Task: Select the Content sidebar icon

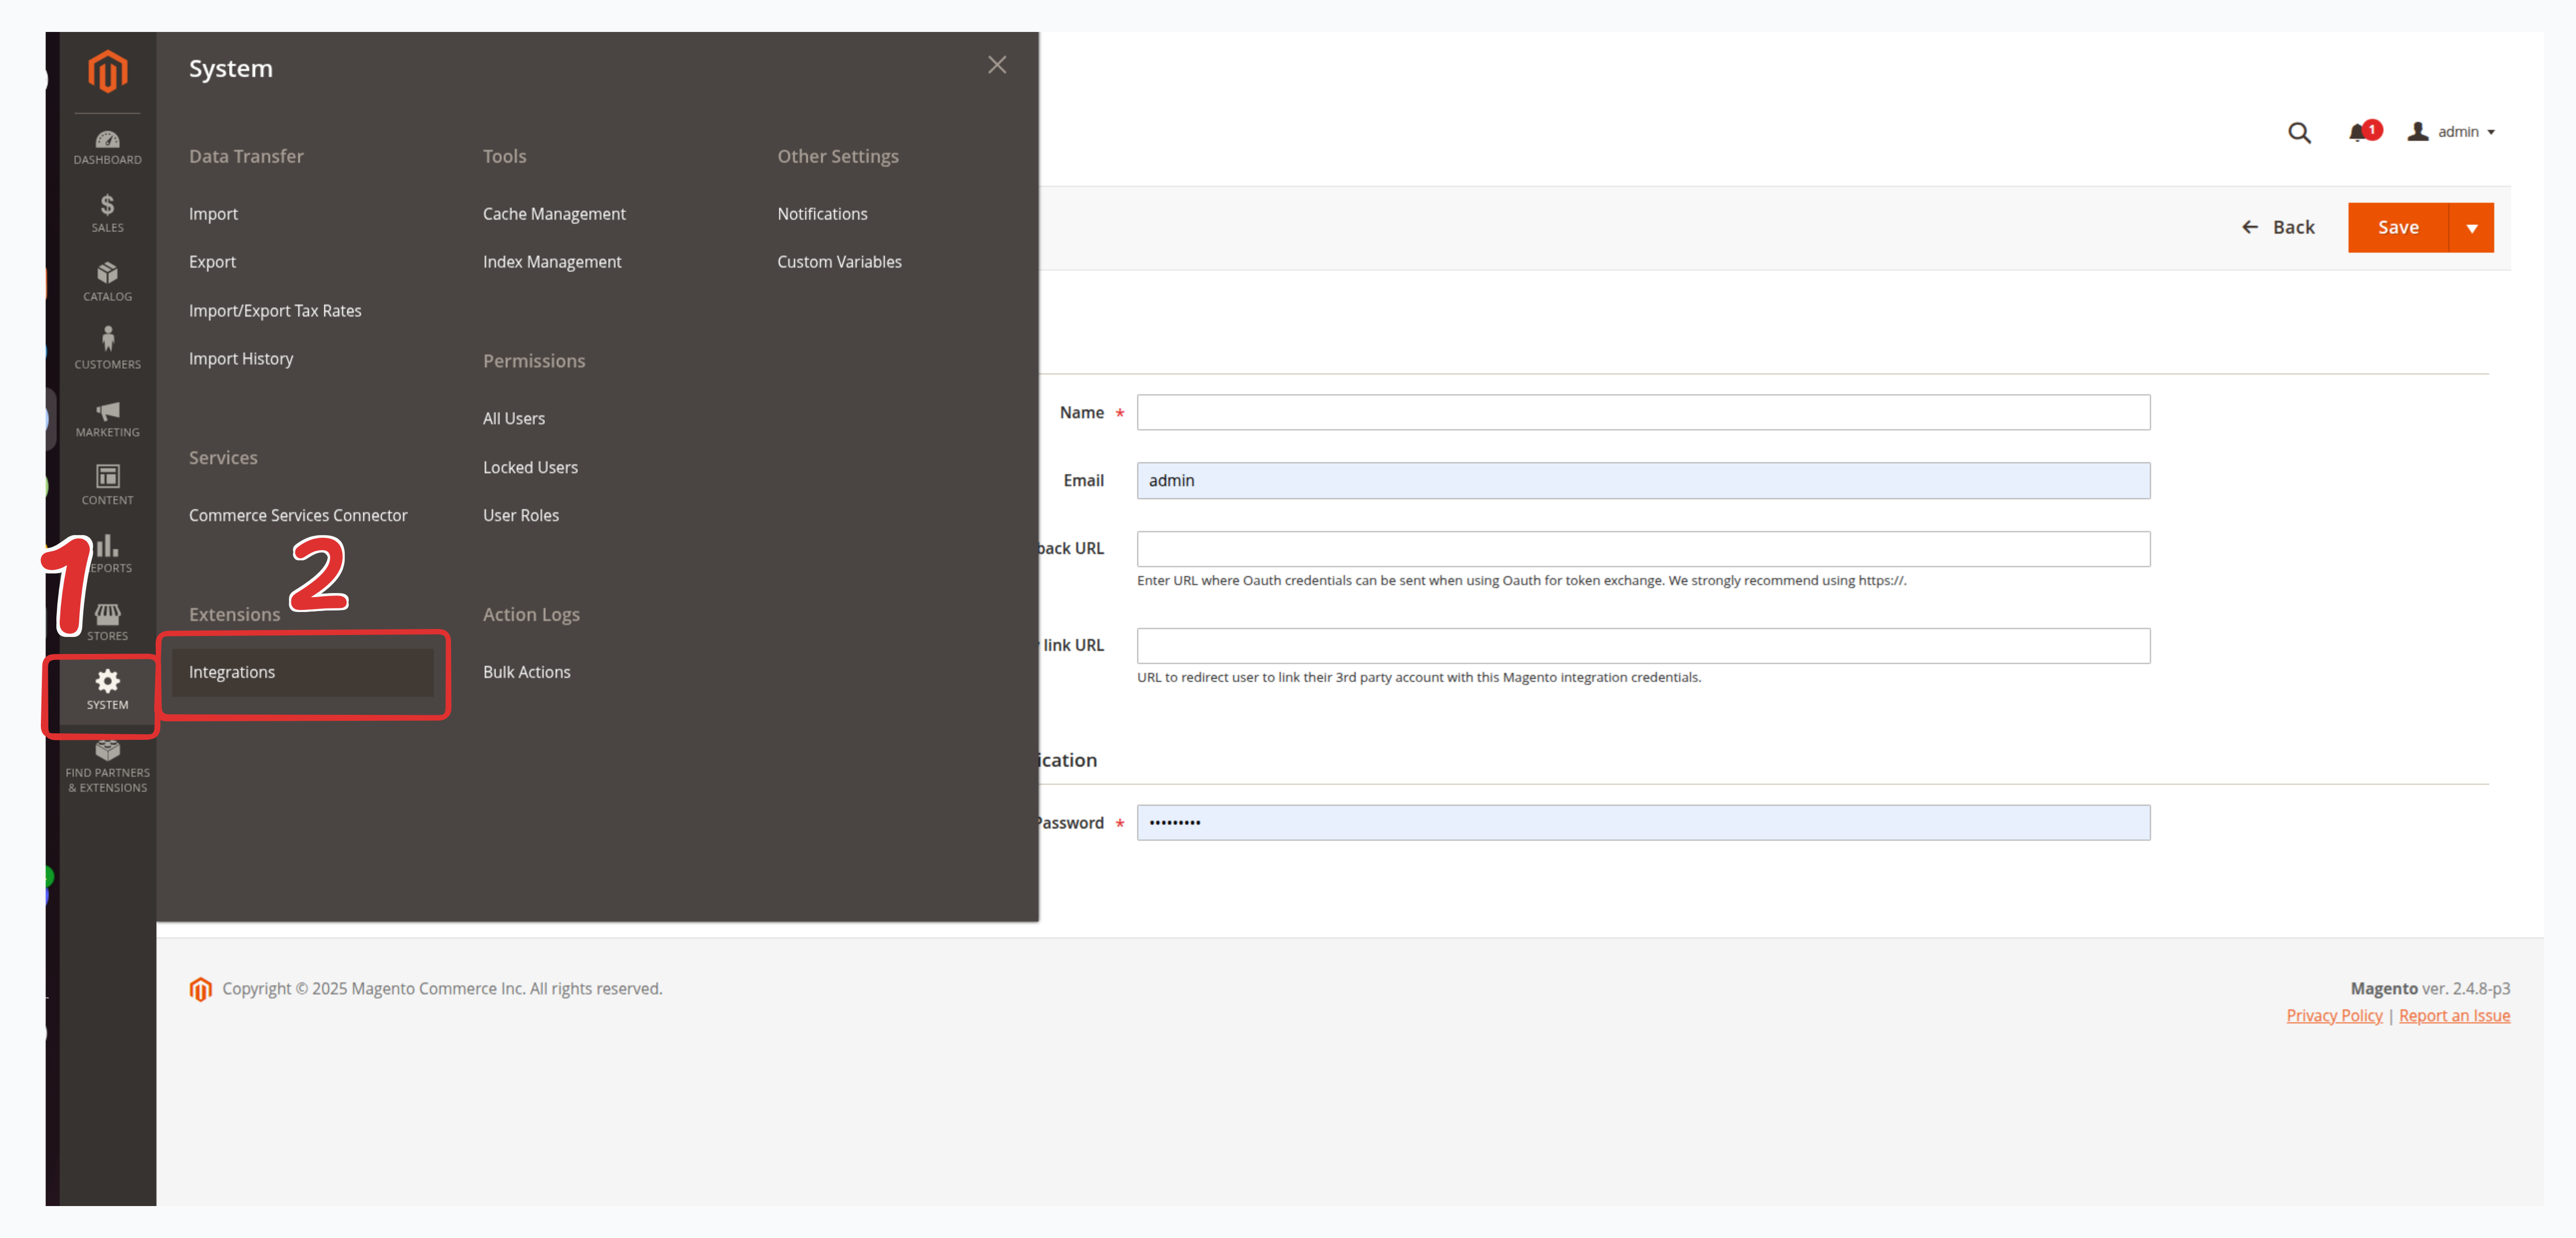Action: pos(107,484)
